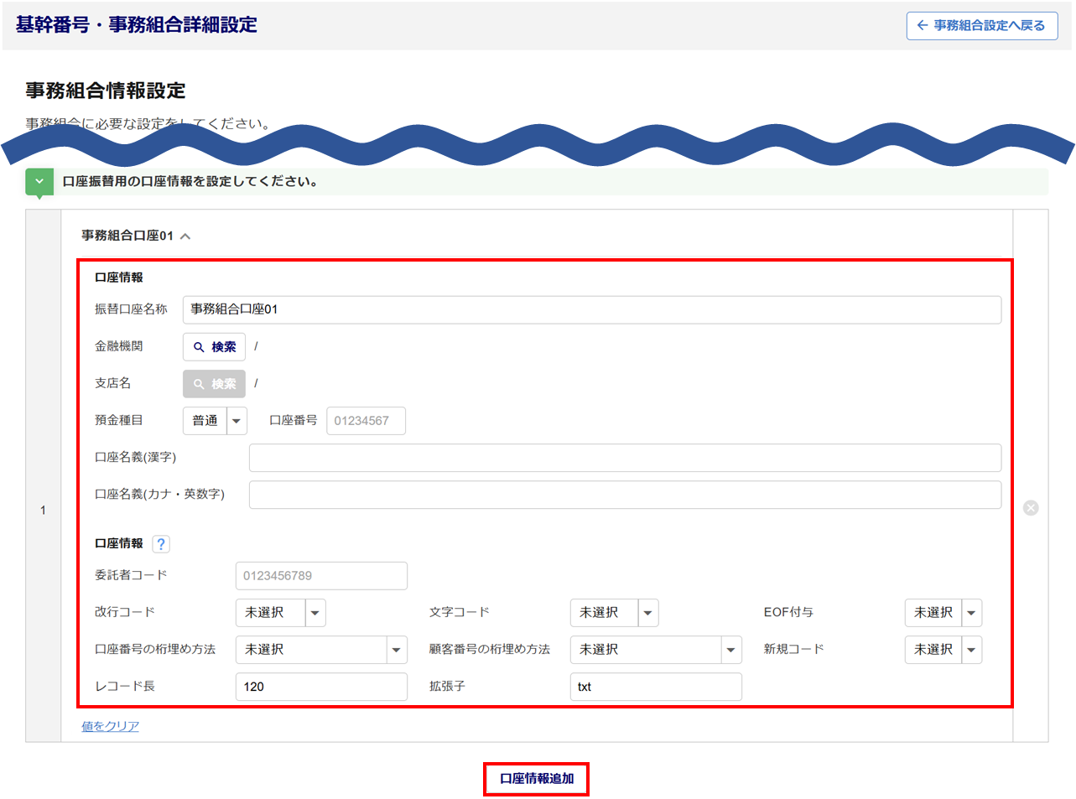Open the EOF付与 dropdown
The height and width of the screenshot is (799, 1076).
[943, 613]
